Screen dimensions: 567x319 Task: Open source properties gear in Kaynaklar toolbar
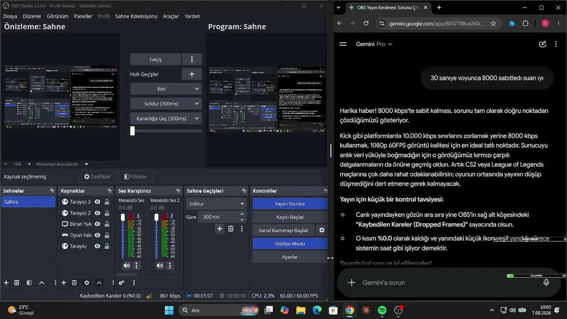87,283
